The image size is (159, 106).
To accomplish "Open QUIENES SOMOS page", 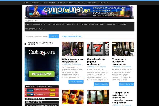I will pos(48,3).
